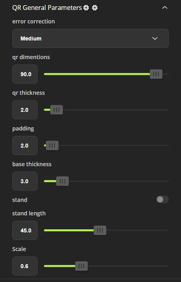The image size is (181, 282).
Task: Click the Scale slider handle
Action: click(81, 266)
